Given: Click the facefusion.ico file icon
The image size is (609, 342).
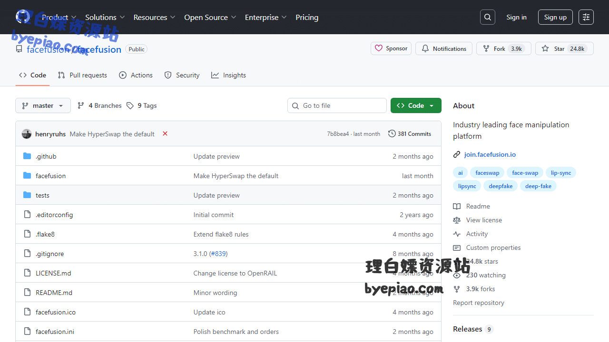Looking at the screenshot, I should tap(27, 312).
